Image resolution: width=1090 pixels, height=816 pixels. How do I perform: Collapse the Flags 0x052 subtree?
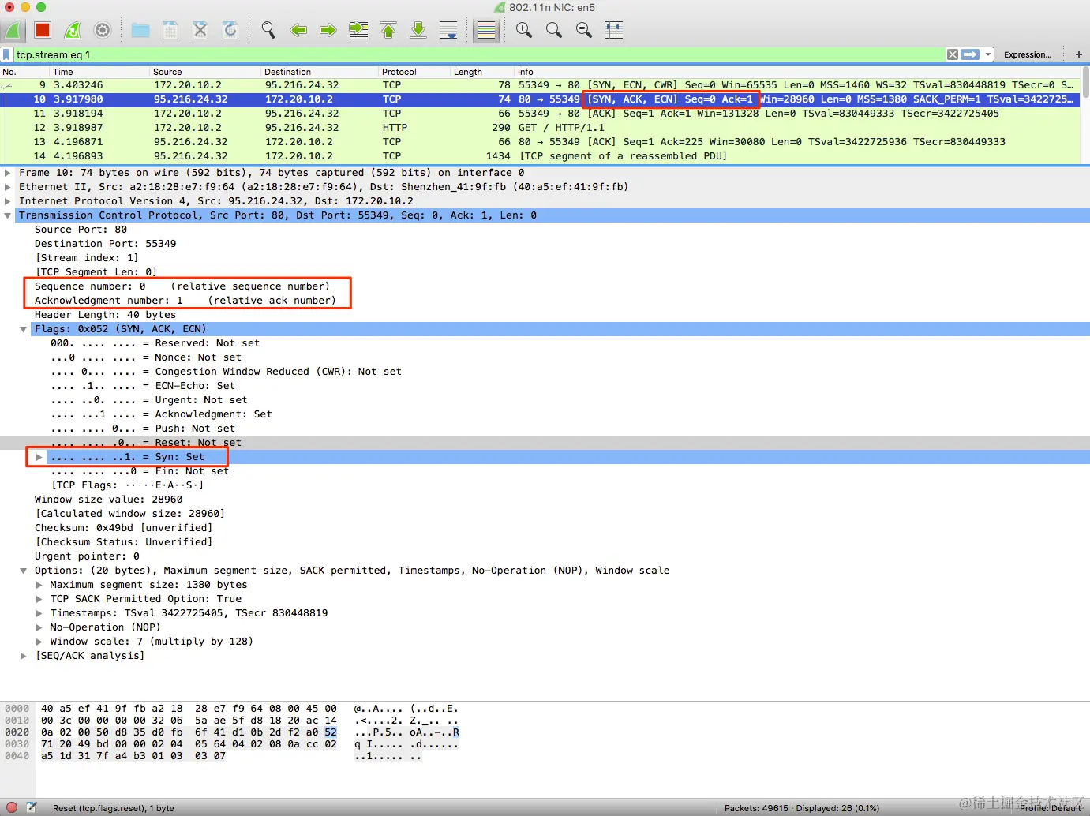pos(24,329)
